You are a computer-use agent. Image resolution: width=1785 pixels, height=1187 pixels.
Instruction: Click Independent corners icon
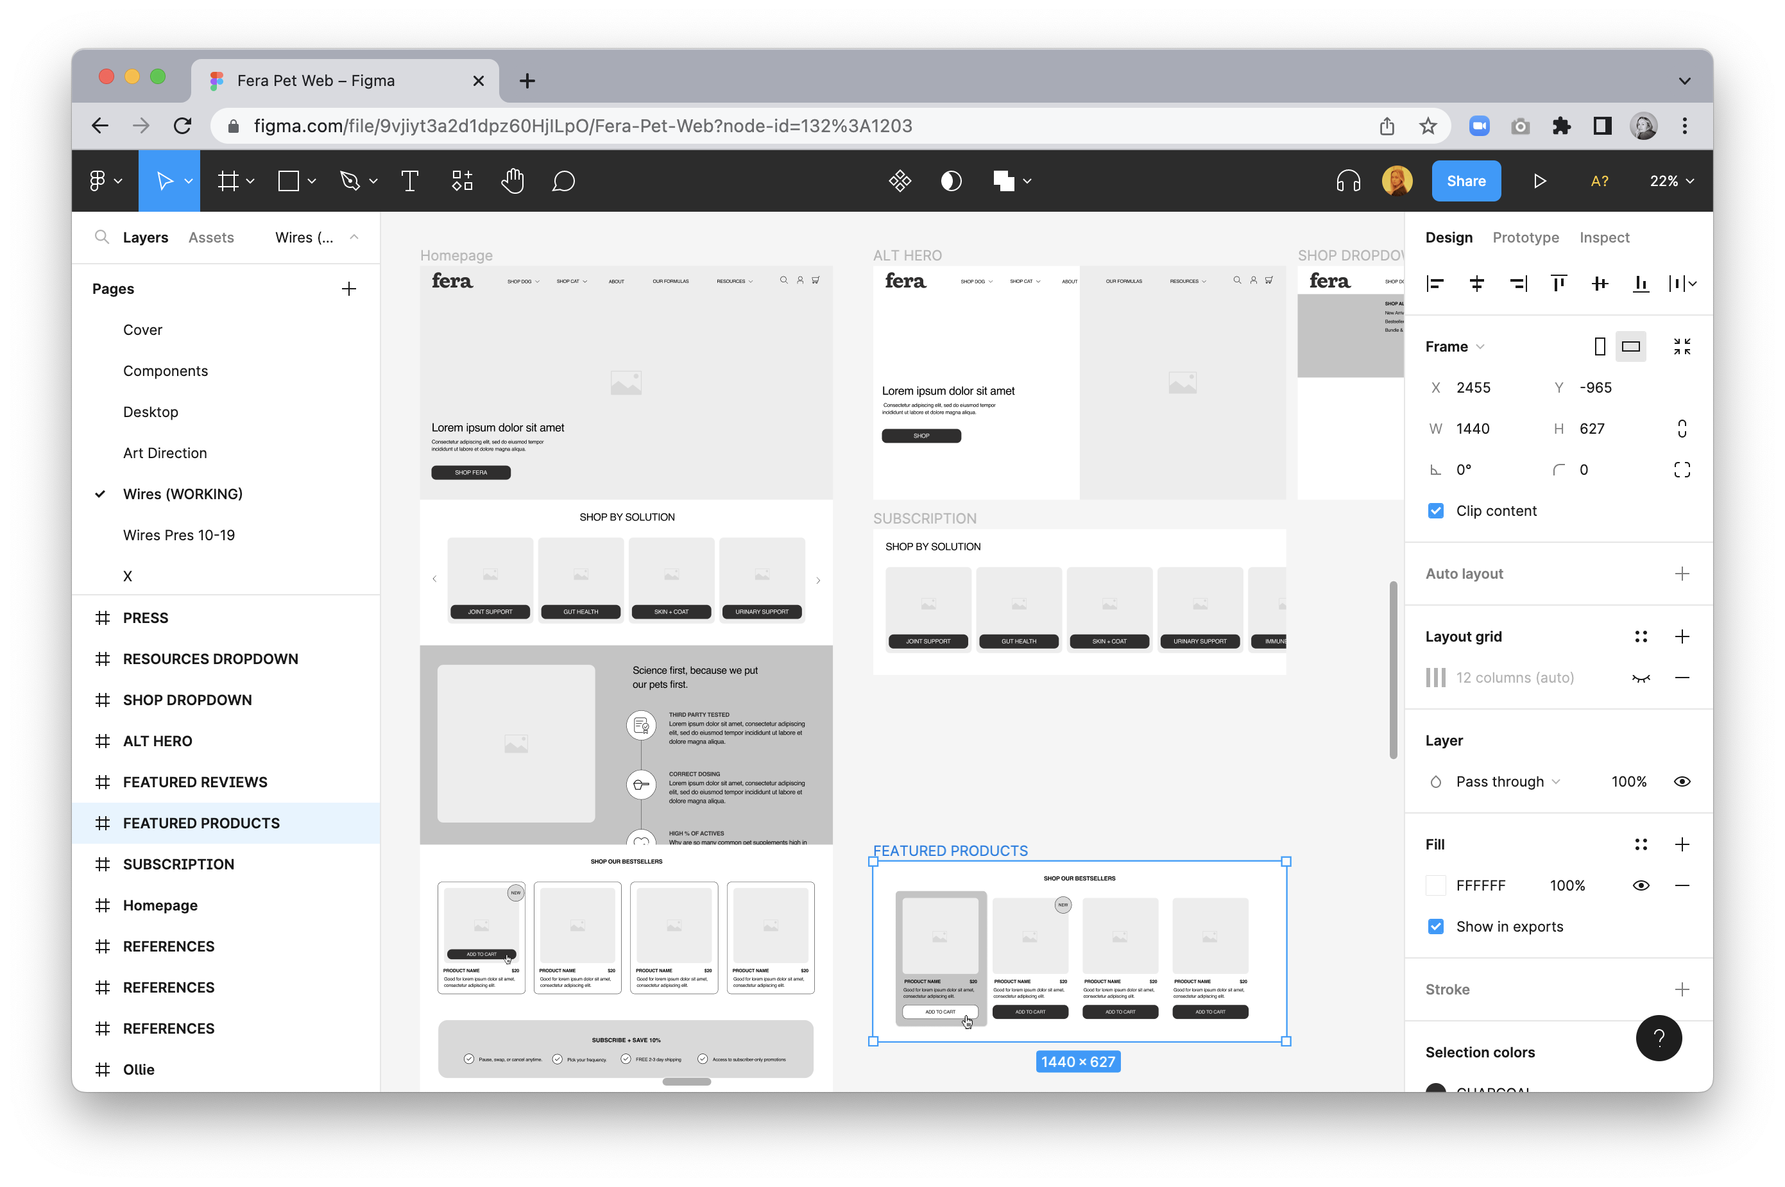1682,470
